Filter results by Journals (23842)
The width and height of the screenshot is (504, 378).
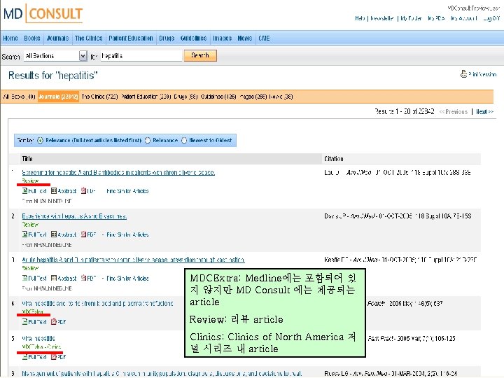[58, 97]
